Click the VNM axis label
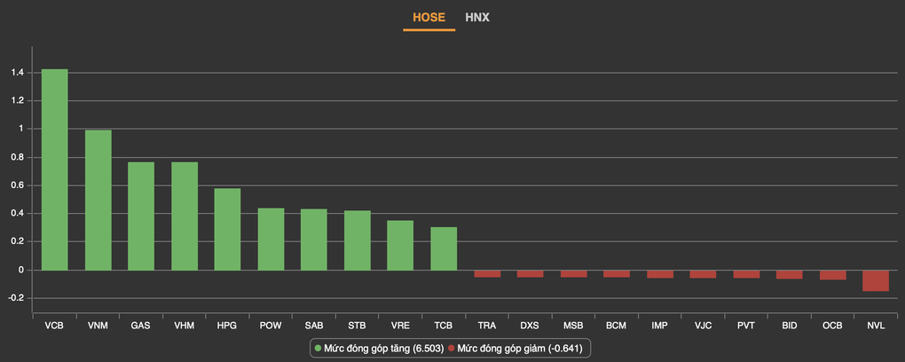Screen dimensions: 905x362 coord(98,326)
